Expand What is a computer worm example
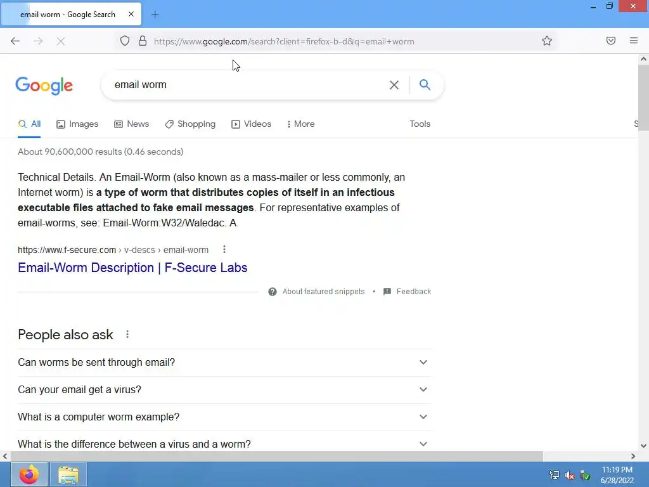Viewport: 649px width, 487px height. (224, 417)
